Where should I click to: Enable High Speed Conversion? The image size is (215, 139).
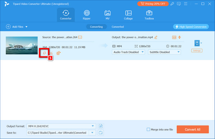[x=191, y=27]
